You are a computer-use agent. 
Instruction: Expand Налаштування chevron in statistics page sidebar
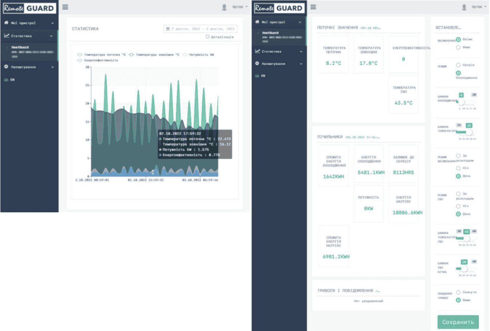click(x=52, y=67)
